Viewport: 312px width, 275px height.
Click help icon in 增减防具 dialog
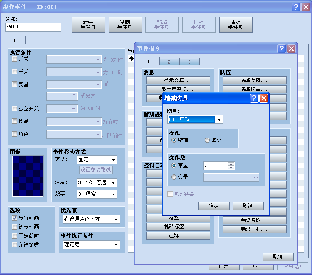tap(254, 98)
